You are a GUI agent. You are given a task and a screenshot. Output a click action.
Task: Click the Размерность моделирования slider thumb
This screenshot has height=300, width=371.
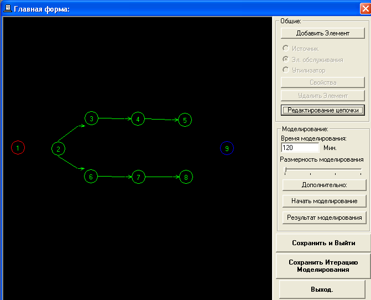[x=286, y=169]
